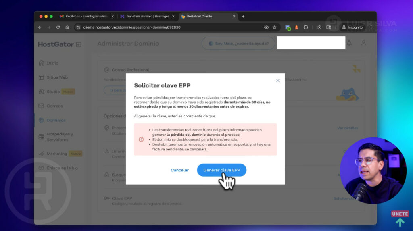Click the site info icon in address bar
This screenshot has height=231, width=413.
pos(78,27)
